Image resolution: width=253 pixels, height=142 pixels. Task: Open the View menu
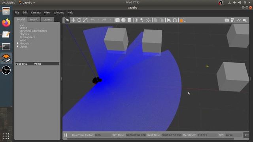(x=47, y=13)
